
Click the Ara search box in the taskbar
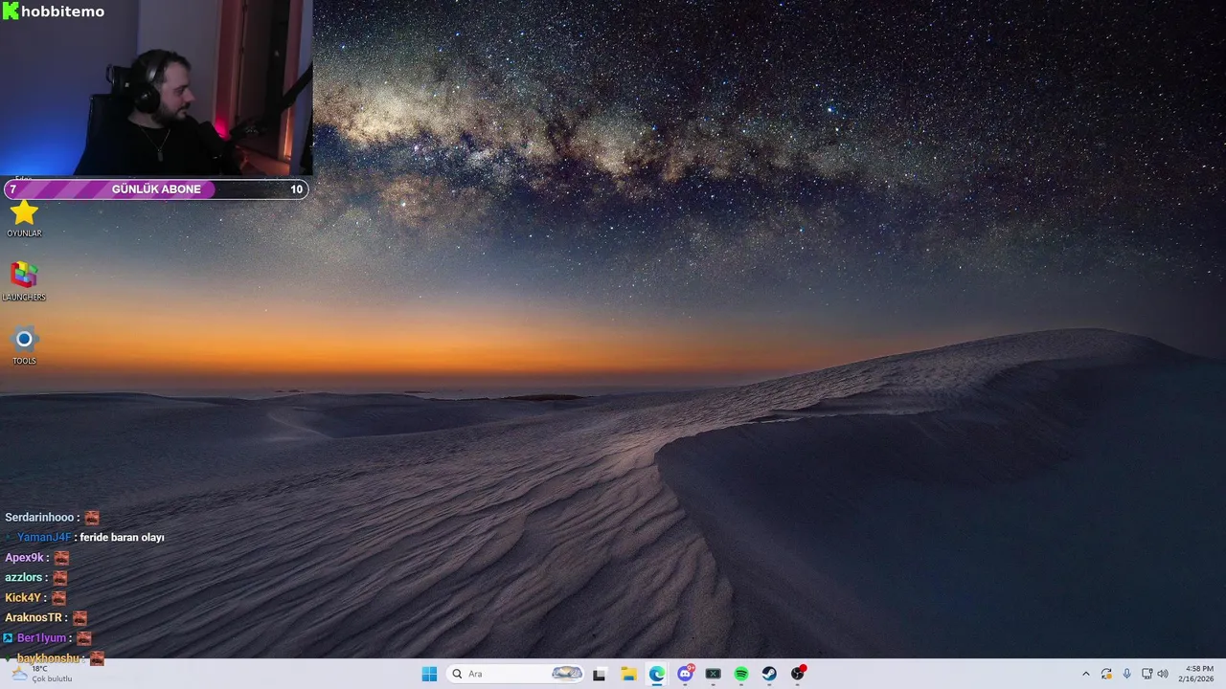point(515,674)
